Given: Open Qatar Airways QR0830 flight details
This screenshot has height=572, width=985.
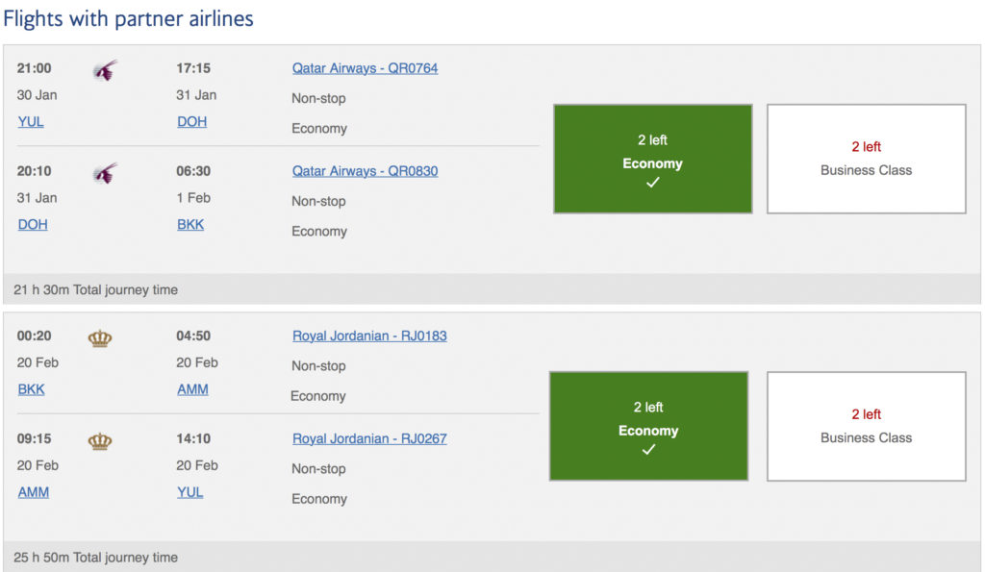Looking at the screenshot, I should click(365, 171).
